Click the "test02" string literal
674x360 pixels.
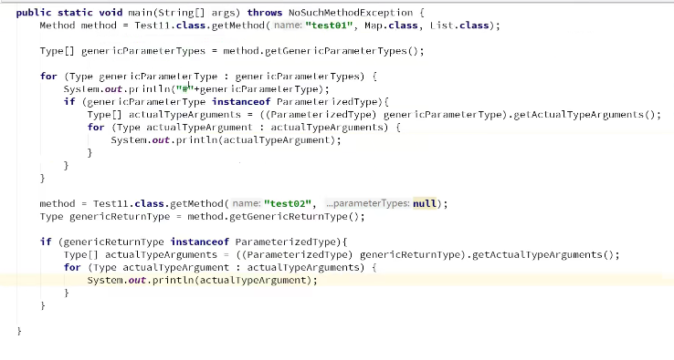click(288, 204)
